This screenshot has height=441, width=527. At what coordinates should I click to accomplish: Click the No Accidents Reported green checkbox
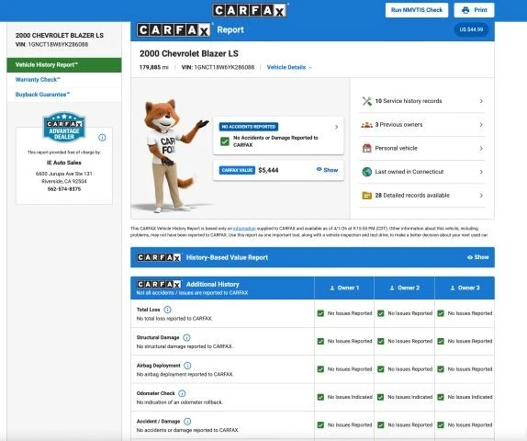click(225, 141)
